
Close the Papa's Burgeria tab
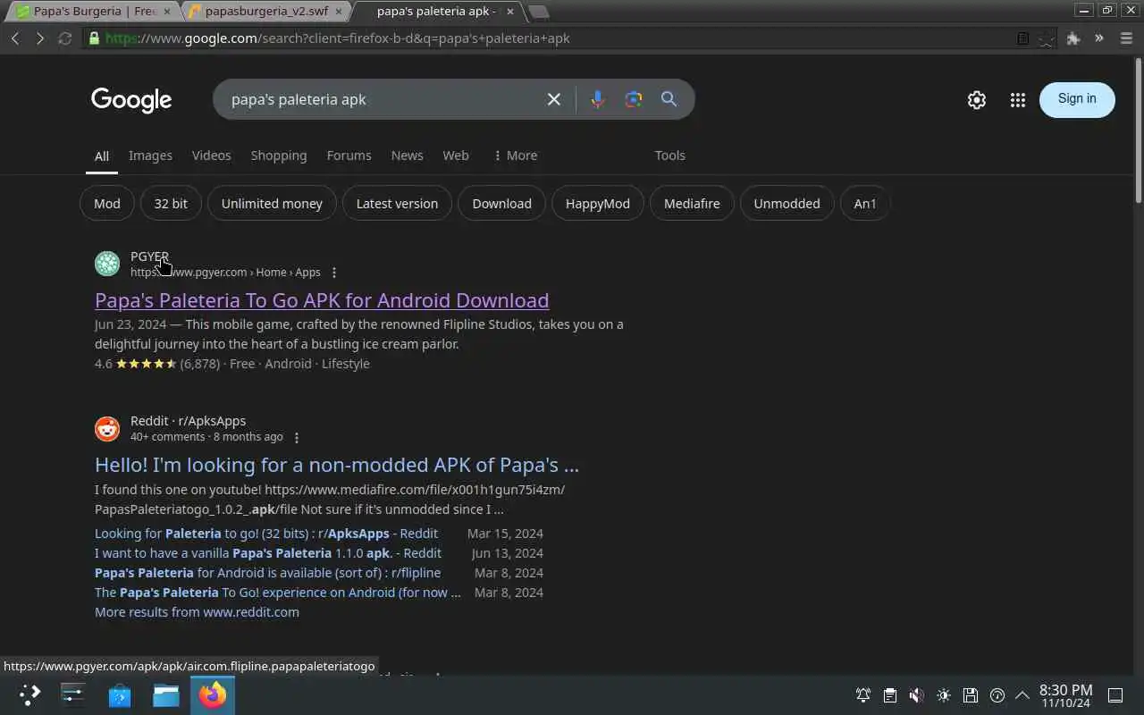click(x=166, y=12)
